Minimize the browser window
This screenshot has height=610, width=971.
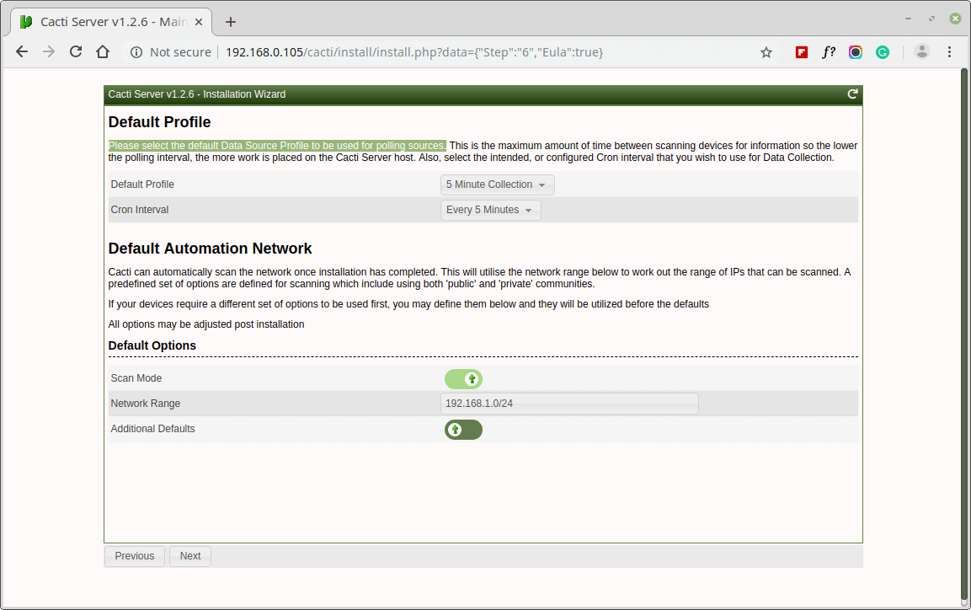coord(908,19)
